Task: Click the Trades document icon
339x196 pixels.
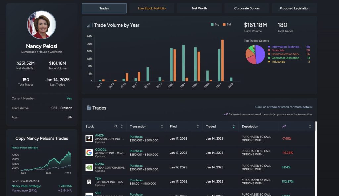Action: [x=89, y=108]
